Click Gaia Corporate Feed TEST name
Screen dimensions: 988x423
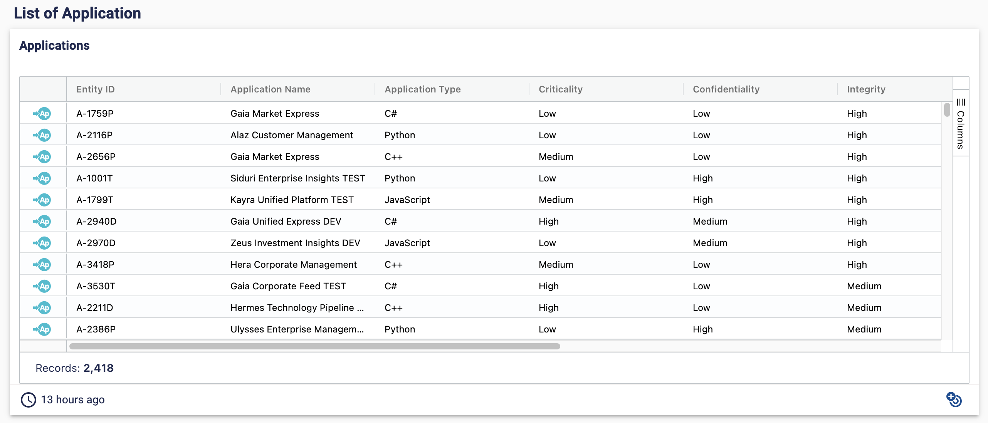tap(288, 286)
